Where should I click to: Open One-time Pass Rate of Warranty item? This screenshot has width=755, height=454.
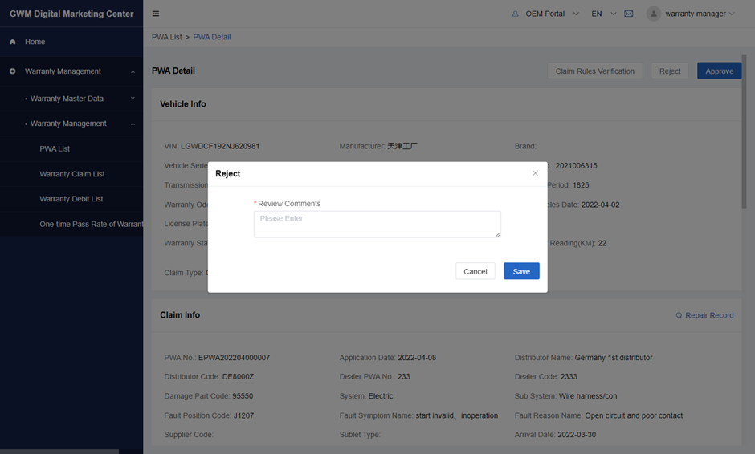point(91,224)
